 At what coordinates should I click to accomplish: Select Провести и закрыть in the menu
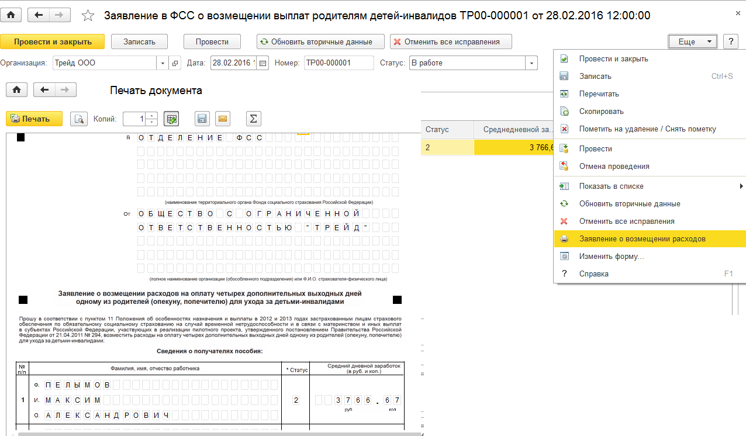coord(650,59)
